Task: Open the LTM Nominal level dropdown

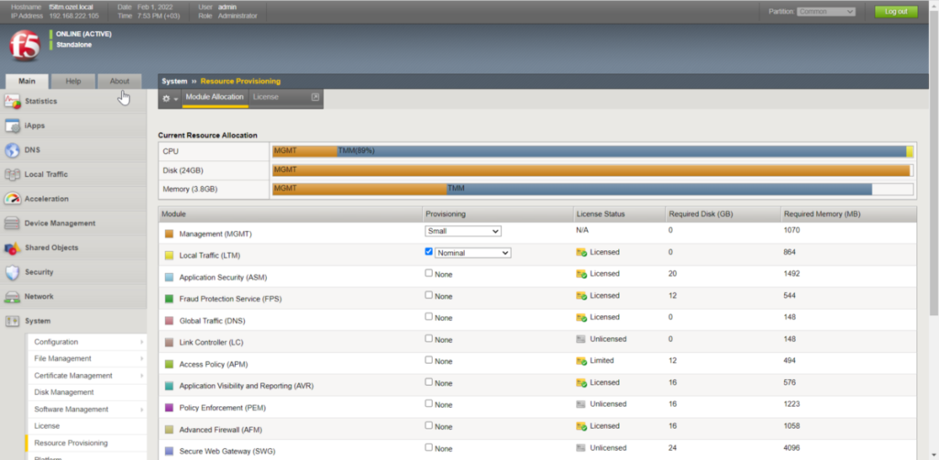Action: pyautogui.click(x=472, y=253)
